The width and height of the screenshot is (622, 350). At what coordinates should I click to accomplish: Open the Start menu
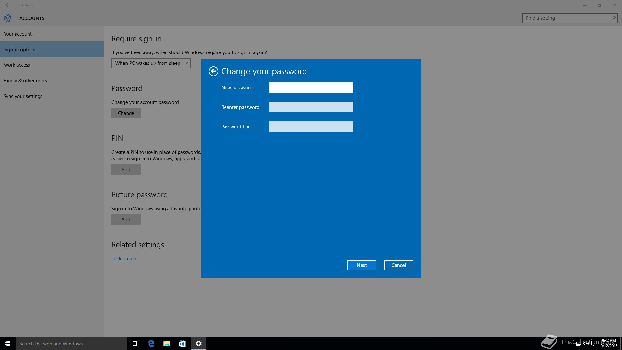[x=8, y=344]
